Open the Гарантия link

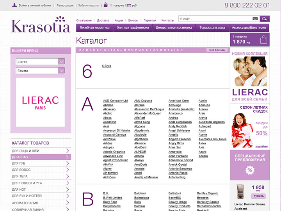(x=150, y=20)
